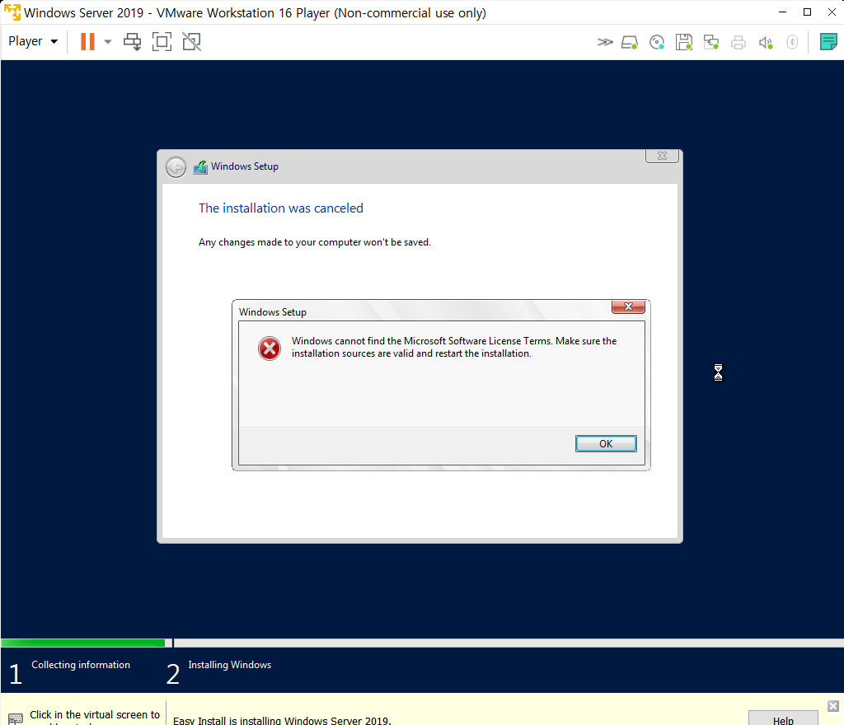Click 'Any changes made to your computer' text

point(315,242)
